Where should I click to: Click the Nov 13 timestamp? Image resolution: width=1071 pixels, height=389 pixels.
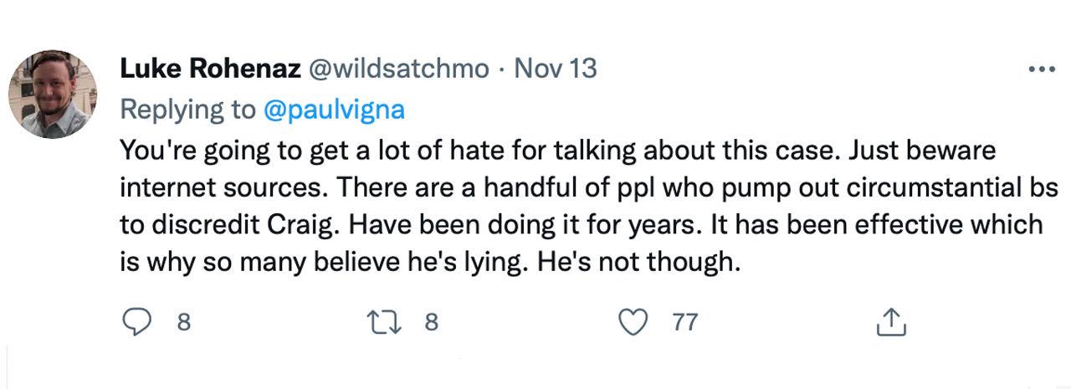click(555, 69)
